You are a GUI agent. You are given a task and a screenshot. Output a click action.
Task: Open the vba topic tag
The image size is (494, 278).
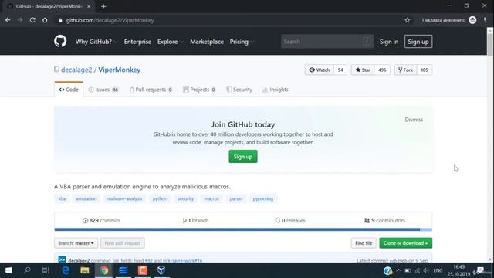click(x=62, y=198)
